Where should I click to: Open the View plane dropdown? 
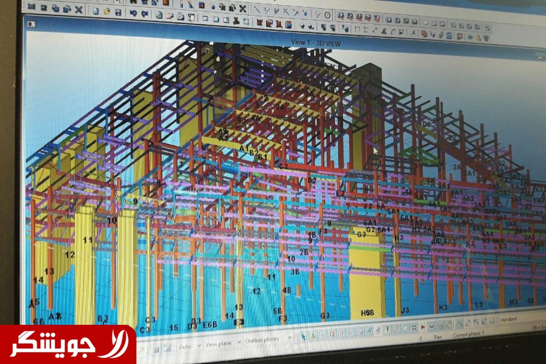221,344
